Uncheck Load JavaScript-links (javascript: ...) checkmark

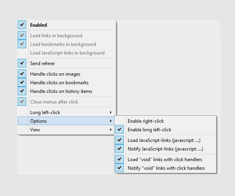click(119, 140)
